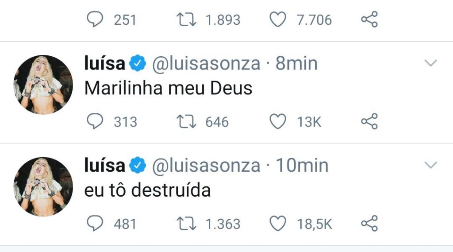Share the "Marilinha meu Deus" tweet
453x252 pixels.
click(x=369, y=121)
